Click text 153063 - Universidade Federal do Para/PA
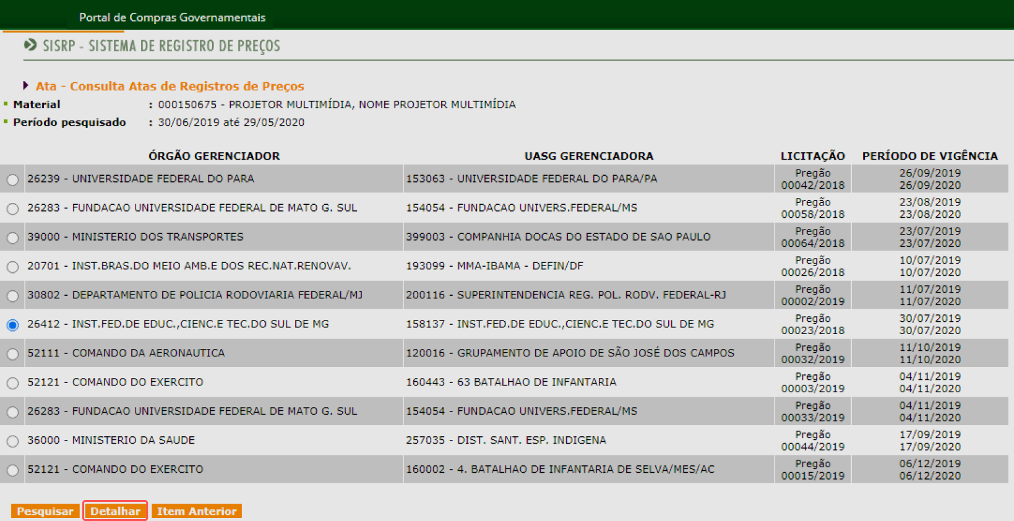Image resolution: width=1014 pixels, height=521 pixels. pos(531,179)
